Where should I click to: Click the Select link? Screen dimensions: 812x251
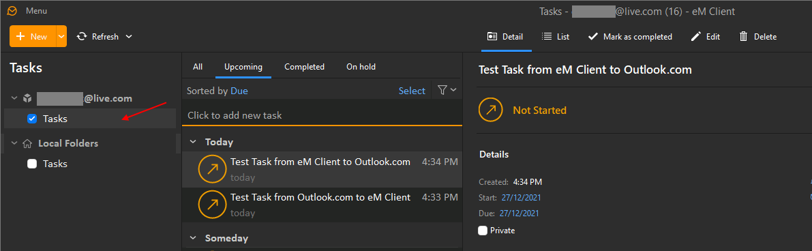click(x=412, y=91)
